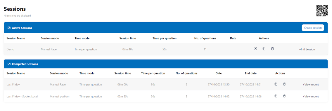Screen dimensions: 332x111
Task: Click the Session time header in Active Sessions
Action: click(128, 38)
